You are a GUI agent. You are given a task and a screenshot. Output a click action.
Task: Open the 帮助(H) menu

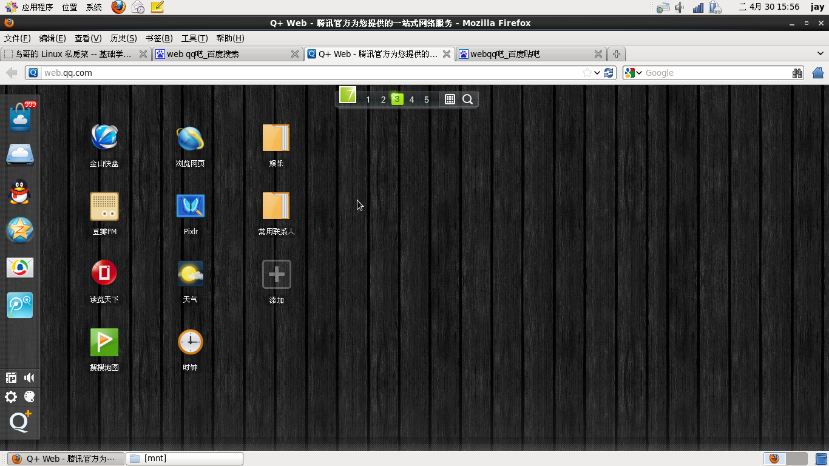[231, 38]
